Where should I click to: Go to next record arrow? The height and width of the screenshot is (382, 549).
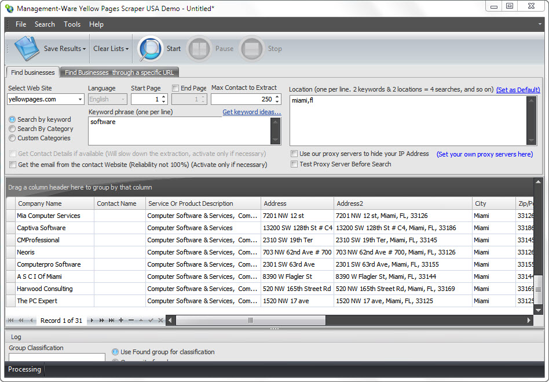coord(91,320)
